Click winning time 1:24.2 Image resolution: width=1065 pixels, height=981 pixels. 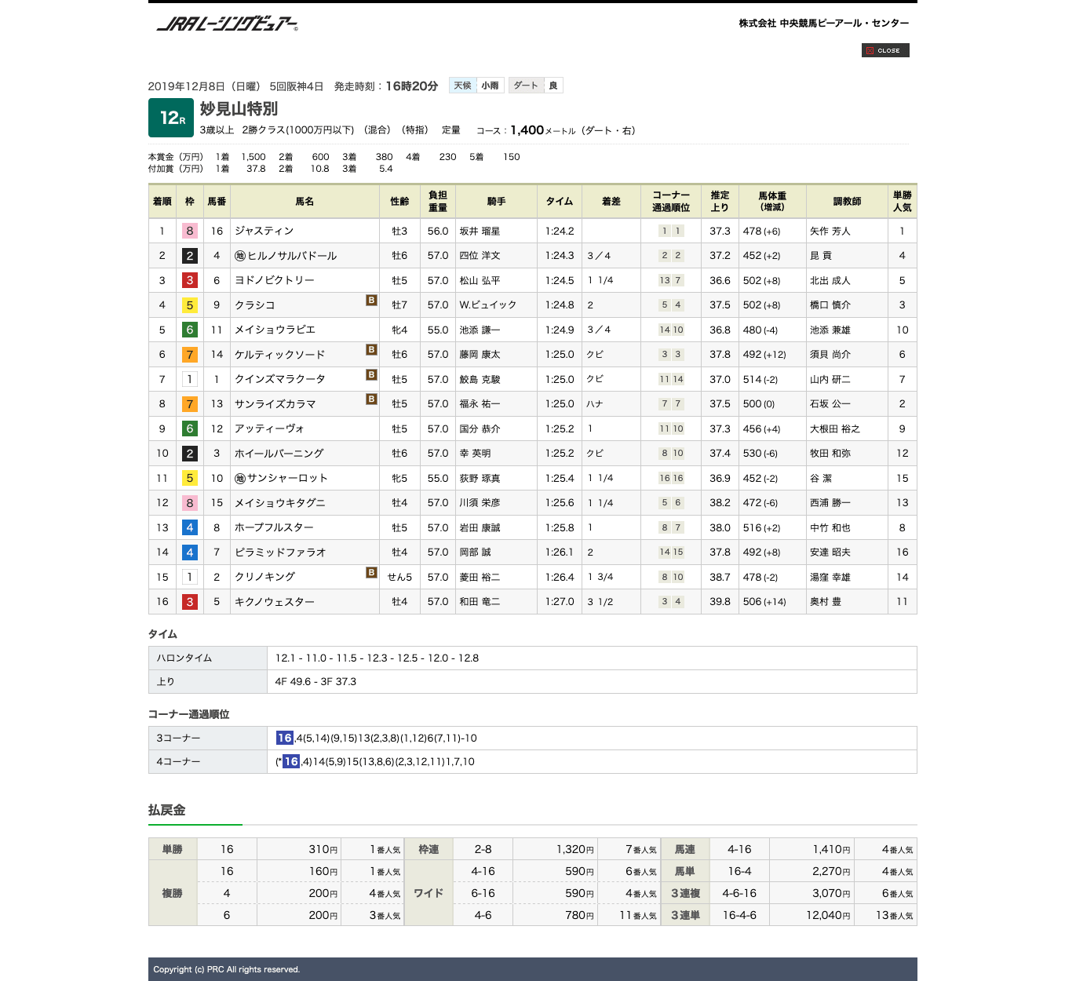tap(560, 231)
